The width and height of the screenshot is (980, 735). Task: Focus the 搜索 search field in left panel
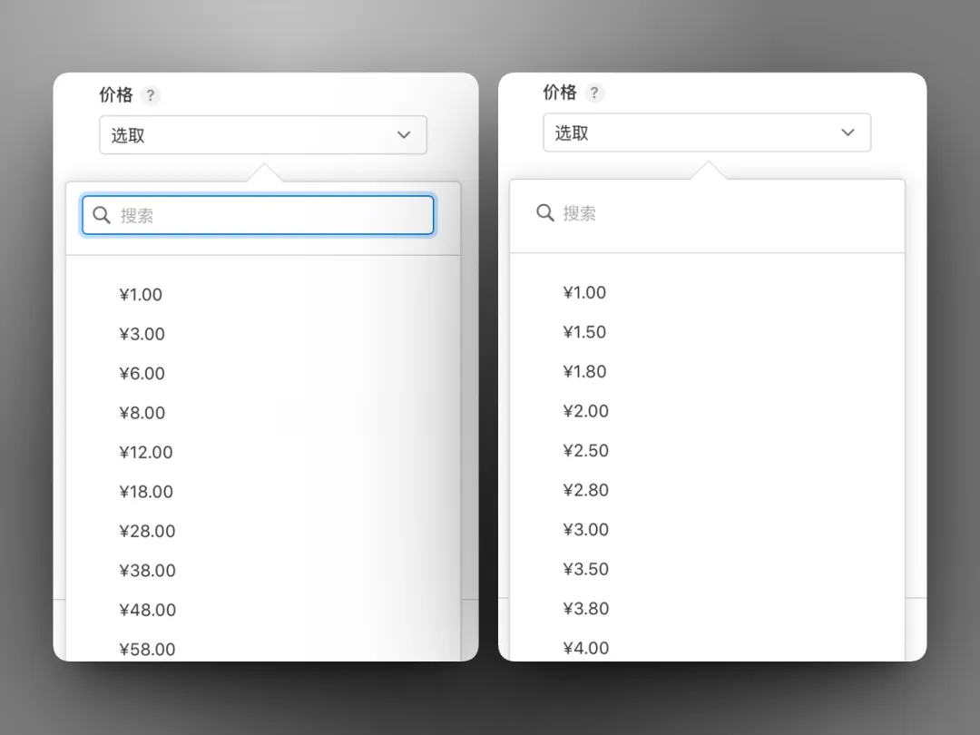[x=258, y=216]
